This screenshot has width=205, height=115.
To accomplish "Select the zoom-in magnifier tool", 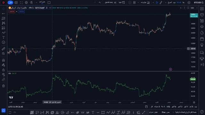I will [x=4, y=54].
